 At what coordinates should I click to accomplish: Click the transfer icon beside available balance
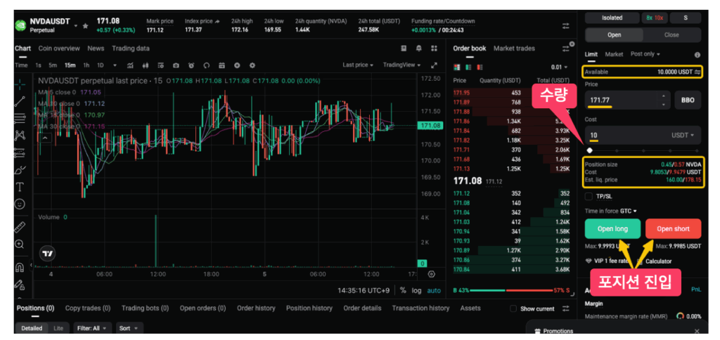697,72
